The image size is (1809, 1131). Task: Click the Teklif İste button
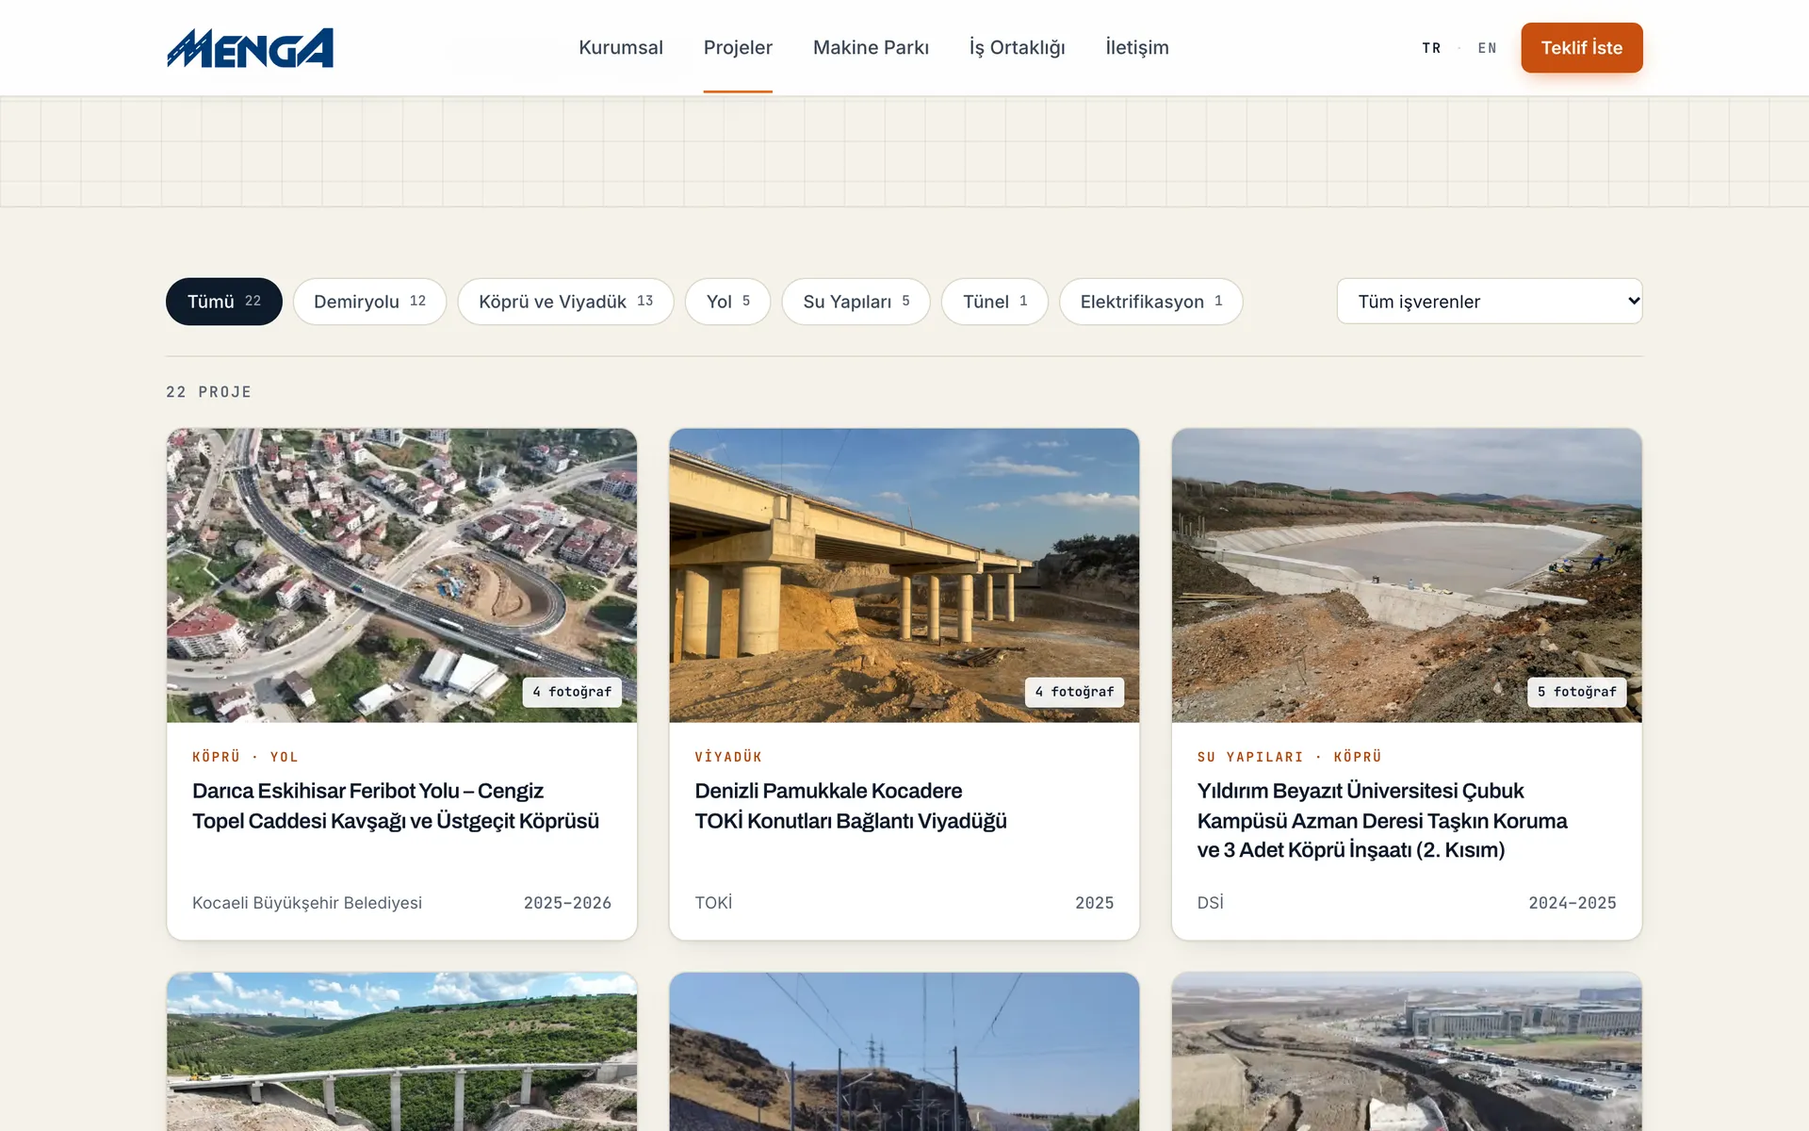[x=1582, y=48]
